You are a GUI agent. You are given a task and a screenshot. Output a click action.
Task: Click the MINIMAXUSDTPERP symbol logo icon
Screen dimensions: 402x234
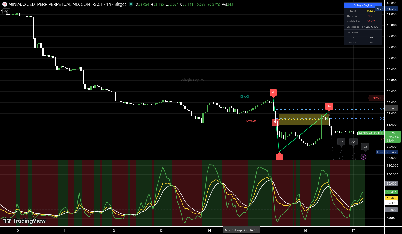point(5,4)
